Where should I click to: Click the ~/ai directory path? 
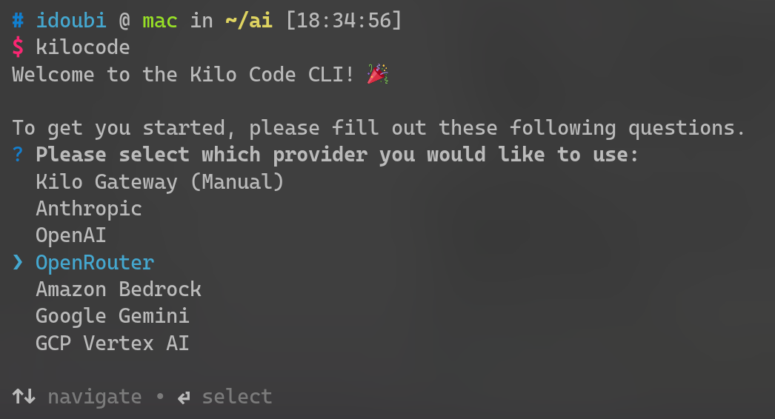click(248, 21)
